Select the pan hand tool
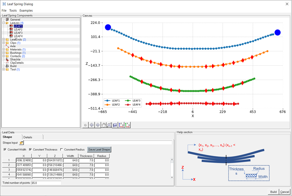Viewport: 292px width, 196px height. [103, 125]
